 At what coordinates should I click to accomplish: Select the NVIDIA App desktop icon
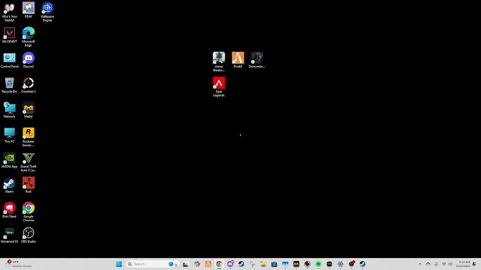click(9, 160)
